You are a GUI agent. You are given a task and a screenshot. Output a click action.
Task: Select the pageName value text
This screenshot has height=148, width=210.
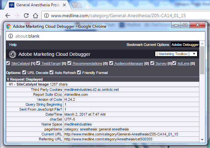[x=97, y=129]
